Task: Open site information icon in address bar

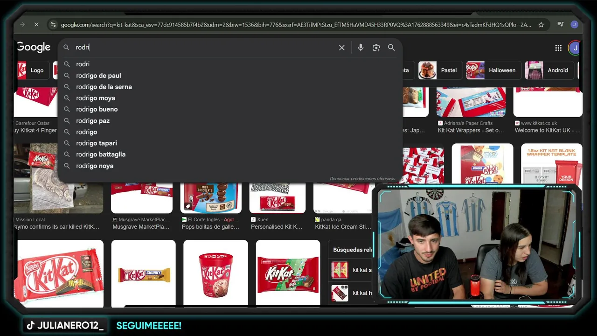Action: (53, 25)
